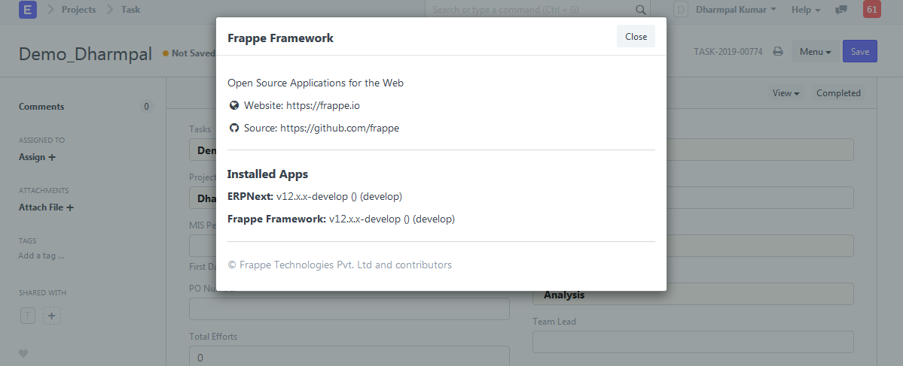Screen dimensions: 903x366
Task: Click the search magnifier icon
Action: [x=640, y=10]
